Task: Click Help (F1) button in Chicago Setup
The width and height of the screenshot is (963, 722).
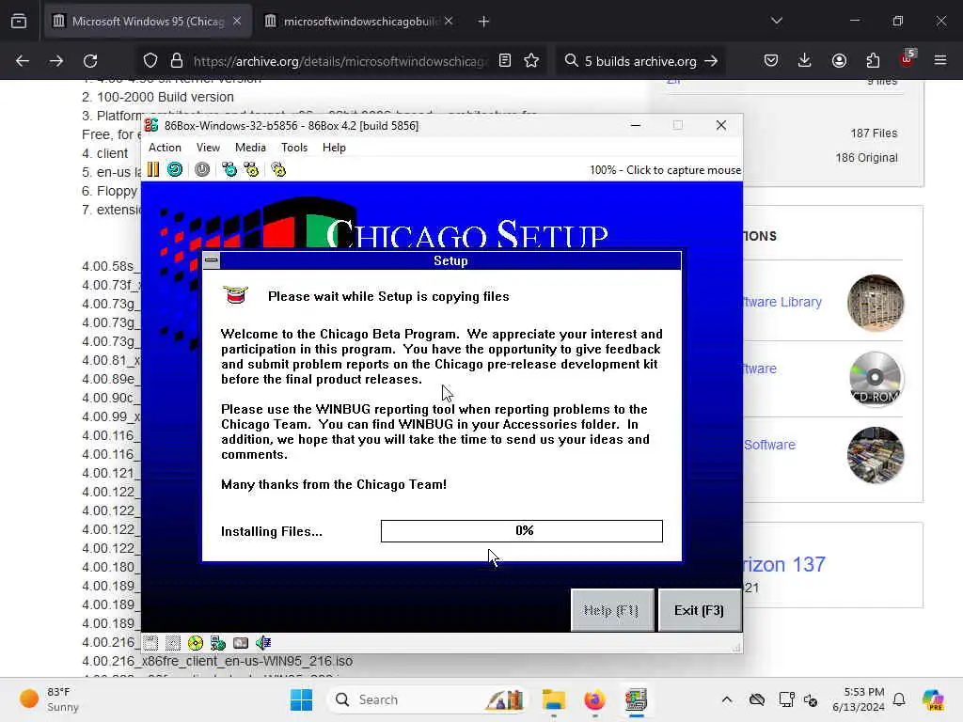Action: [611, 610]
